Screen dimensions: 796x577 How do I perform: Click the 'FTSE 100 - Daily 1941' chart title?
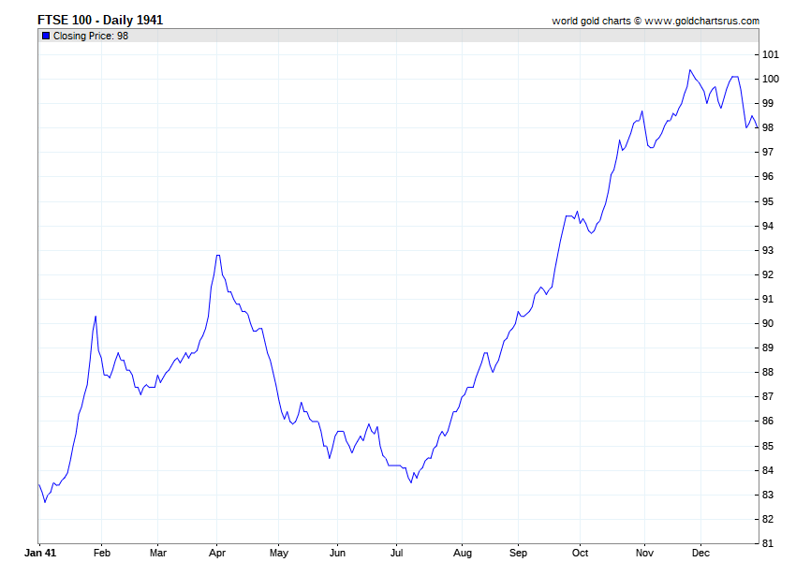point(93,20)
